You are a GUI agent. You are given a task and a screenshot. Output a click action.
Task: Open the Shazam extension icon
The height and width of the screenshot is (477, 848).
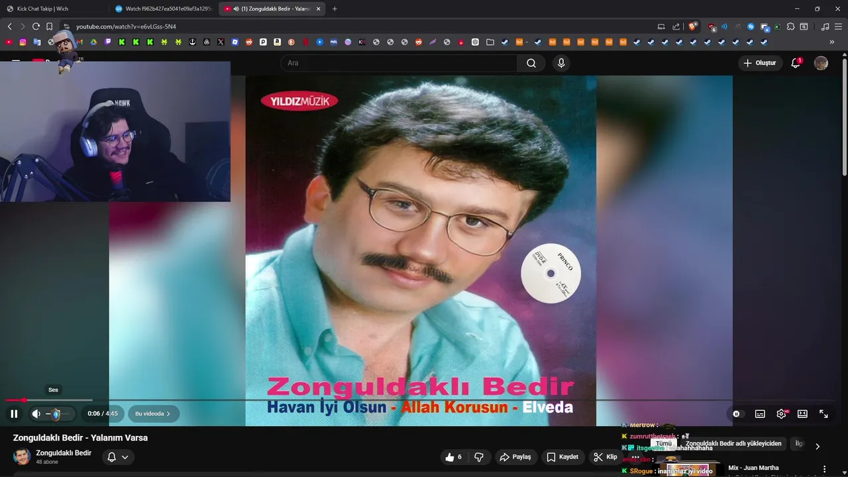751,26
